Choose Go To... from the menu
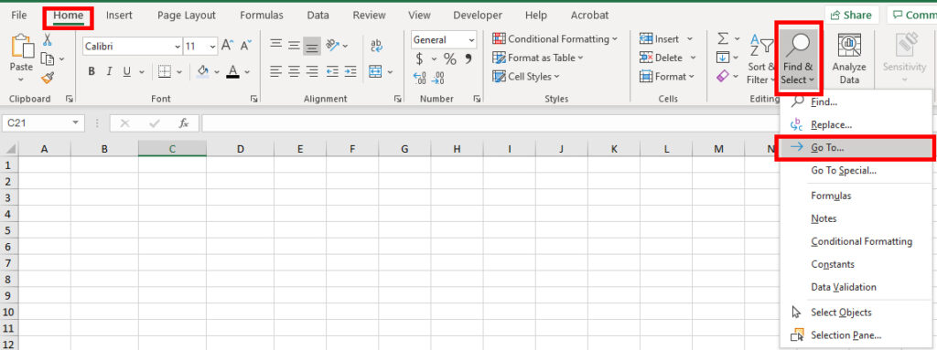The width and height of the screenshot is (937, 350). (x=856, y=147)
